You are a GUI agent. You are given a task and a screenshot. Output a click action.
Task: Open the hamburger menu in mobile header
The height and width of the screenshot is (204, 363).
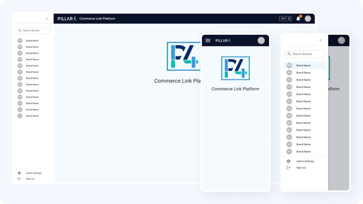pyautogui.click(x=208, y=40)
